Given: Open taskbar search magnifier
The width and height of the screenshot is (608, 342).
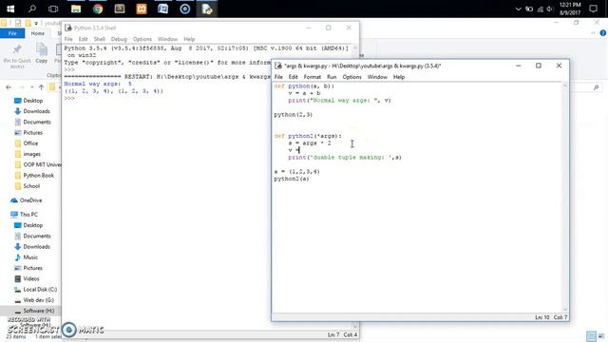Looking at the screenshot, I should click(x=32, y=9).
